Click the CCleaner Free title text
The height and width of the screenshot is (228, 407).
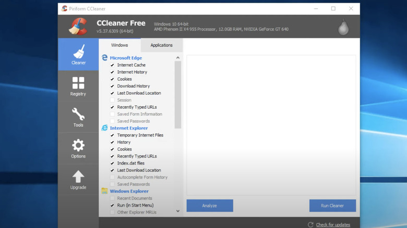click(121, 23)
